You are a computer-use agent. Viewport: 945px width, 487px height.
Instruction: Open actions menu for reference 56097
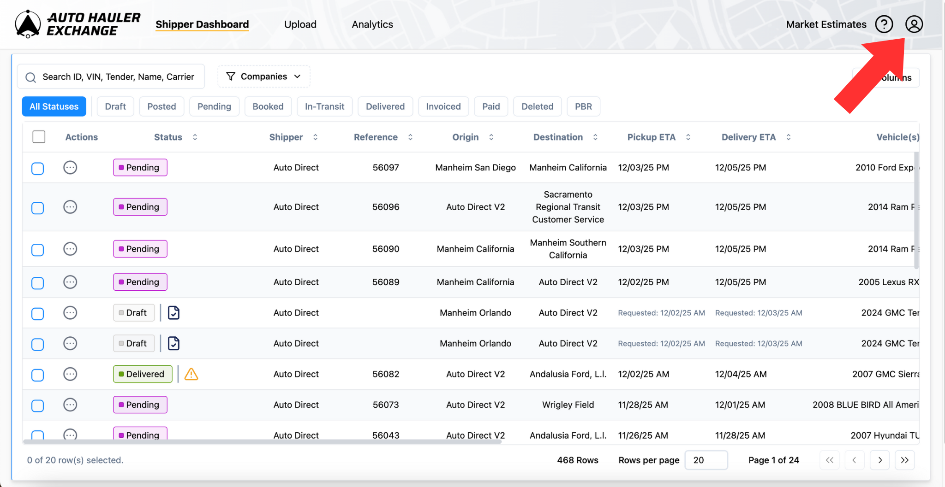click(70, 168)
